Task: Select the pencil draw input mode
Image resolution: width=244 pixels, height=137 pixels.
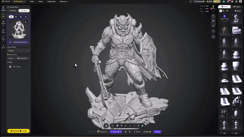Action: pyautogui.click(x=26, y=17)
